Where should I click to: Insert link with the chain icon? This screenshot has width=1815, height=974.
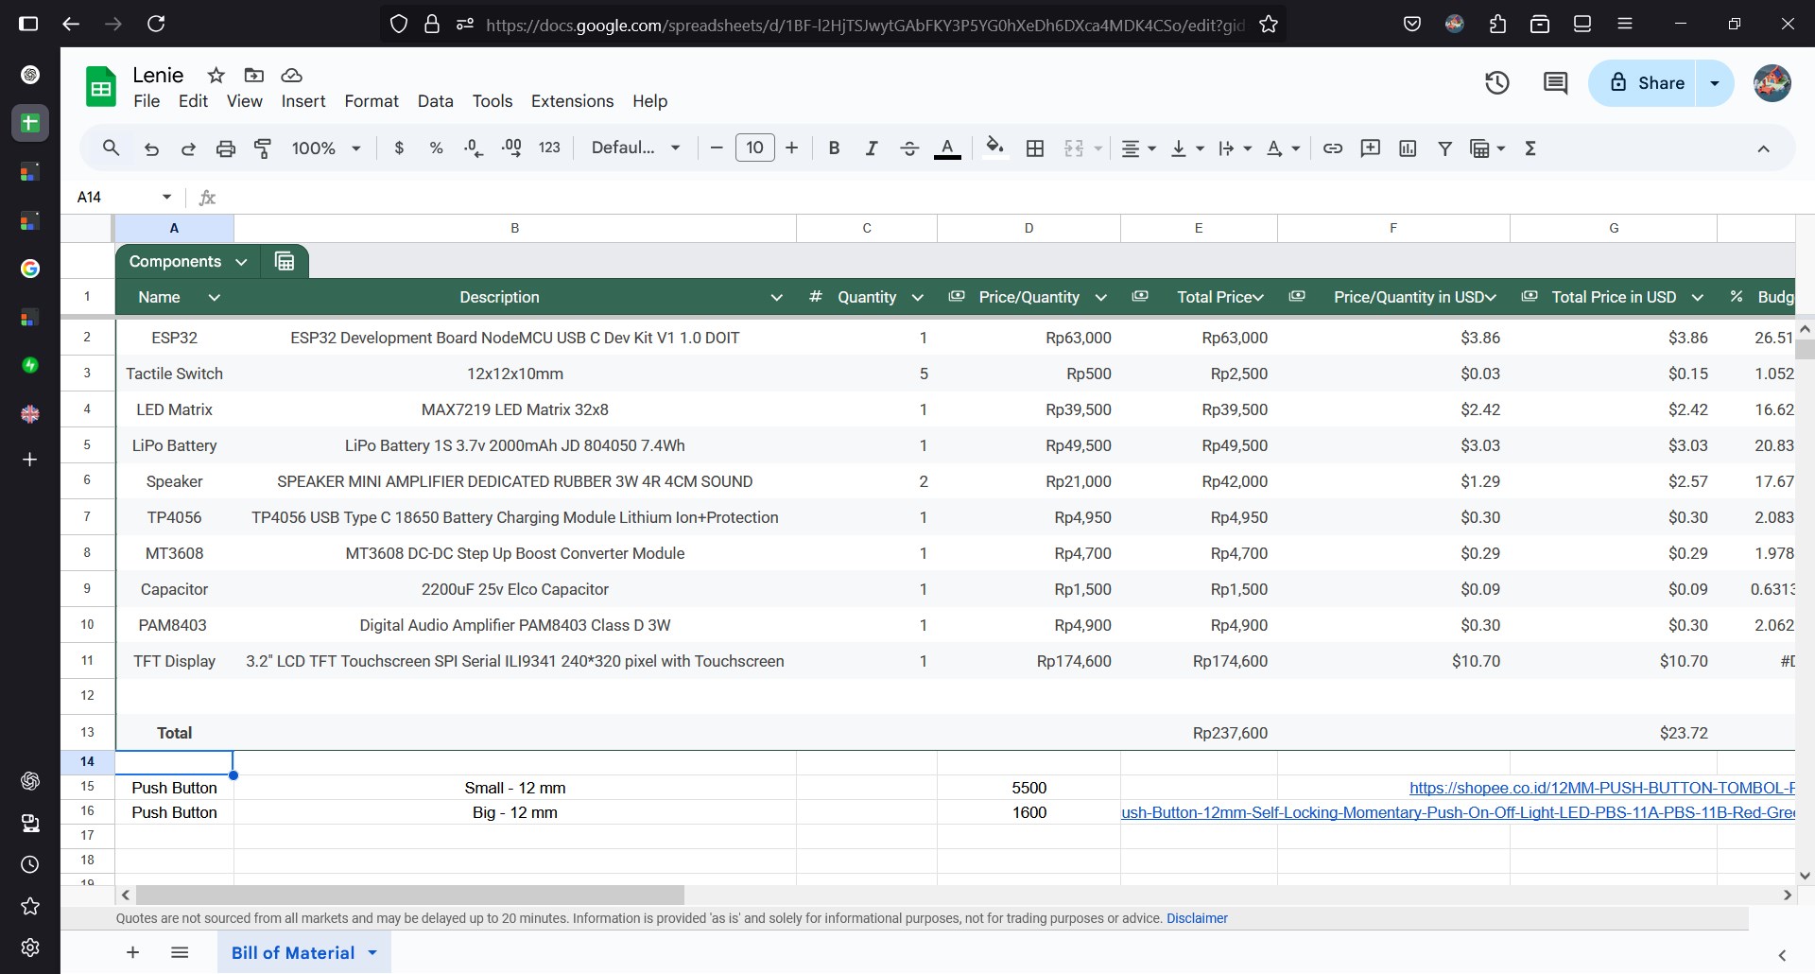click(x=1333, y=148)
